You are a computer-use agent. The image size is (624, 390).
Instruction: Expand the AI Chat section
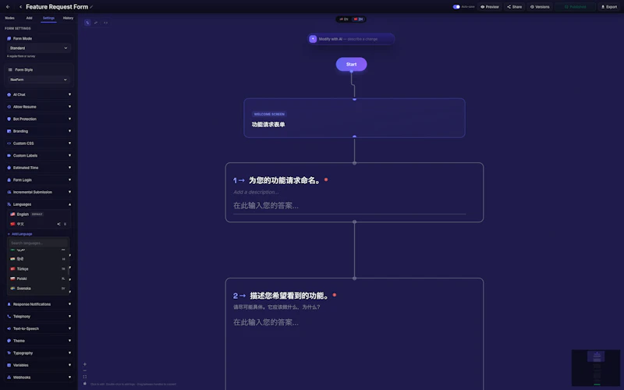pos(38,94)
